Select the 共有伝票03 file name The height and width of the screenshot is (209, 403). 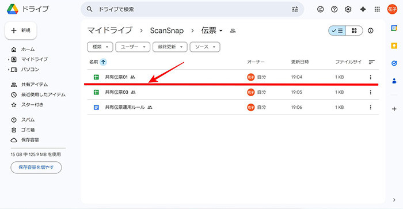coord(116,92)
